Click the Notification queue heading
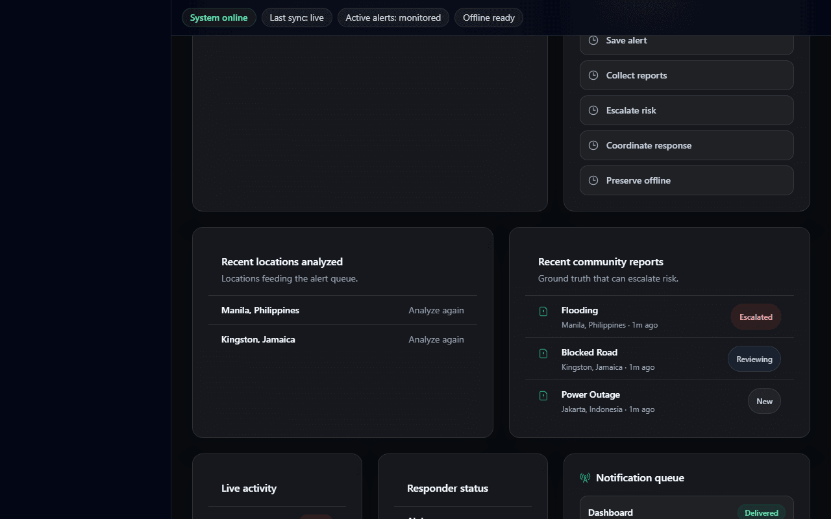 coord(640,478)
